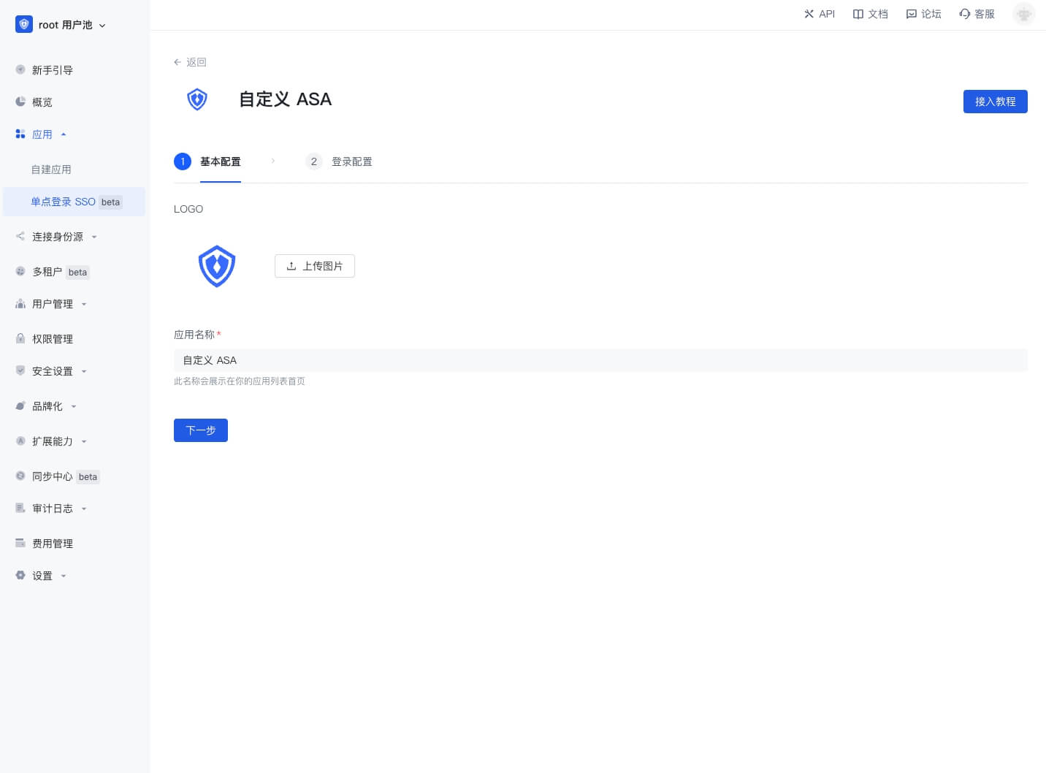1046x773 pixels.
Task: Click the 权限管理 lock icon
Action: [x=20, y=338]
